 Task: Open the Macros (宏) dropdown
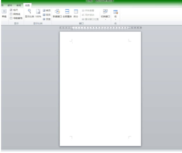click(x=115, y=14)
